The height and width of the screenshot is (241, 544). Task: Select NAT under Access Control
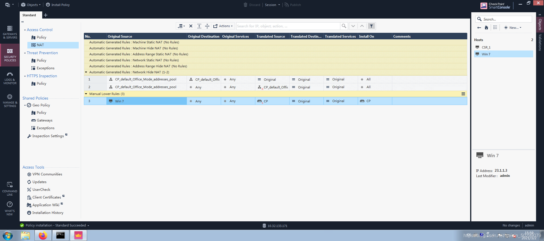click(x=53, y=45)
